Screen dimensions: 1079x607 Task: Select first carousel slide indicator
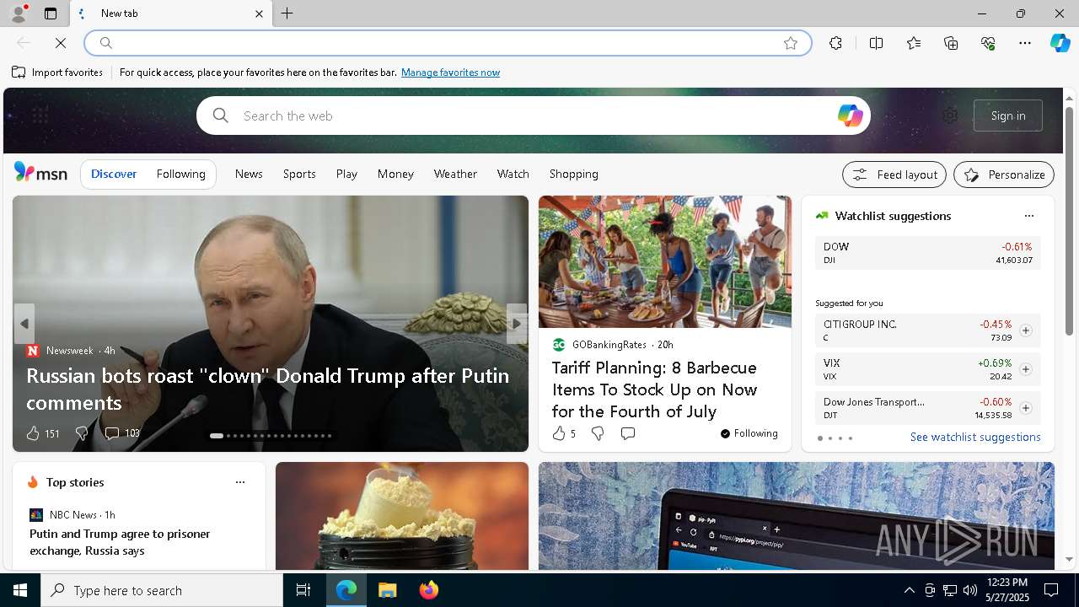[217, 436]
